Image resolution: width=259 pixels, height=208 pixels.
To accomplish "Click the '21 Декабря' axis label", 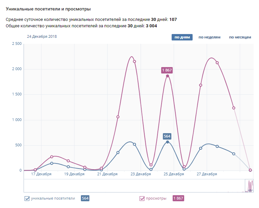I will click(107, 174).
